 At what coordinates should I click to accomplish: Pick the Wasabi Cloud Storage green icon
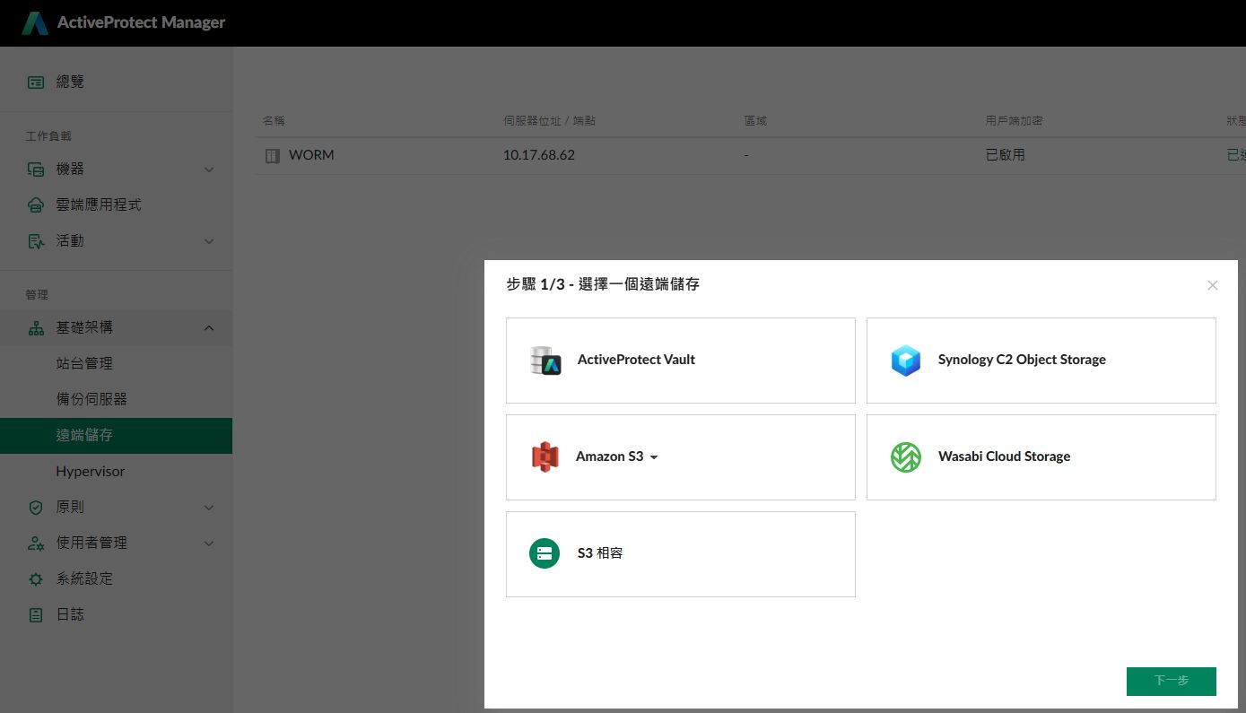click(x=905, y=457)
